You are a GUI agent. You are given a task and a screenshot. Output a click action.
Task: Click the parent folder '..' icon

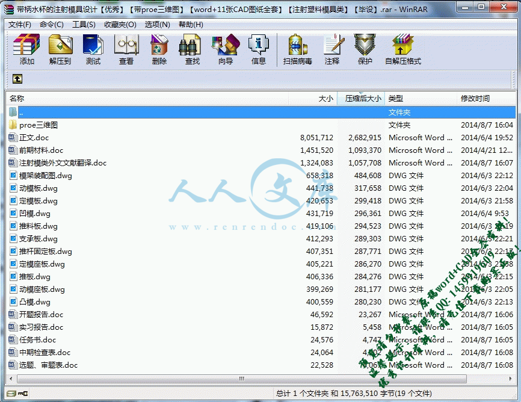click(x=13, y=112)
